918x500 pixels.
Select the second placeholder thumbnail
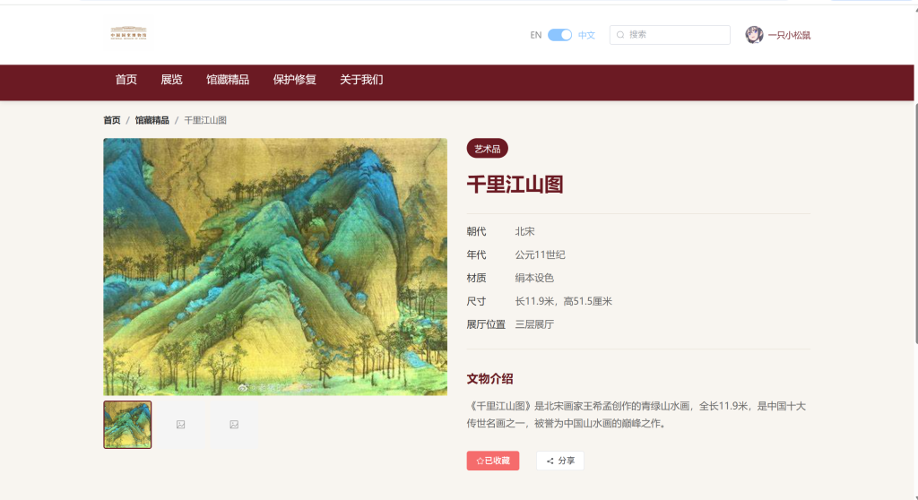(x=181, y=425)
